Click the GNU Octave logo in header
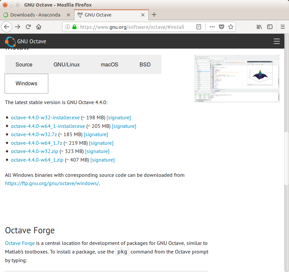Image resolution: width=289 pixels, height=272 pixels. 10,42
